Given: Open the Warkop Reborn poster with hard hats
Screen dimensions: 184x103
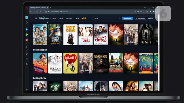Looking at the screenshot, I should pos(55,35).
